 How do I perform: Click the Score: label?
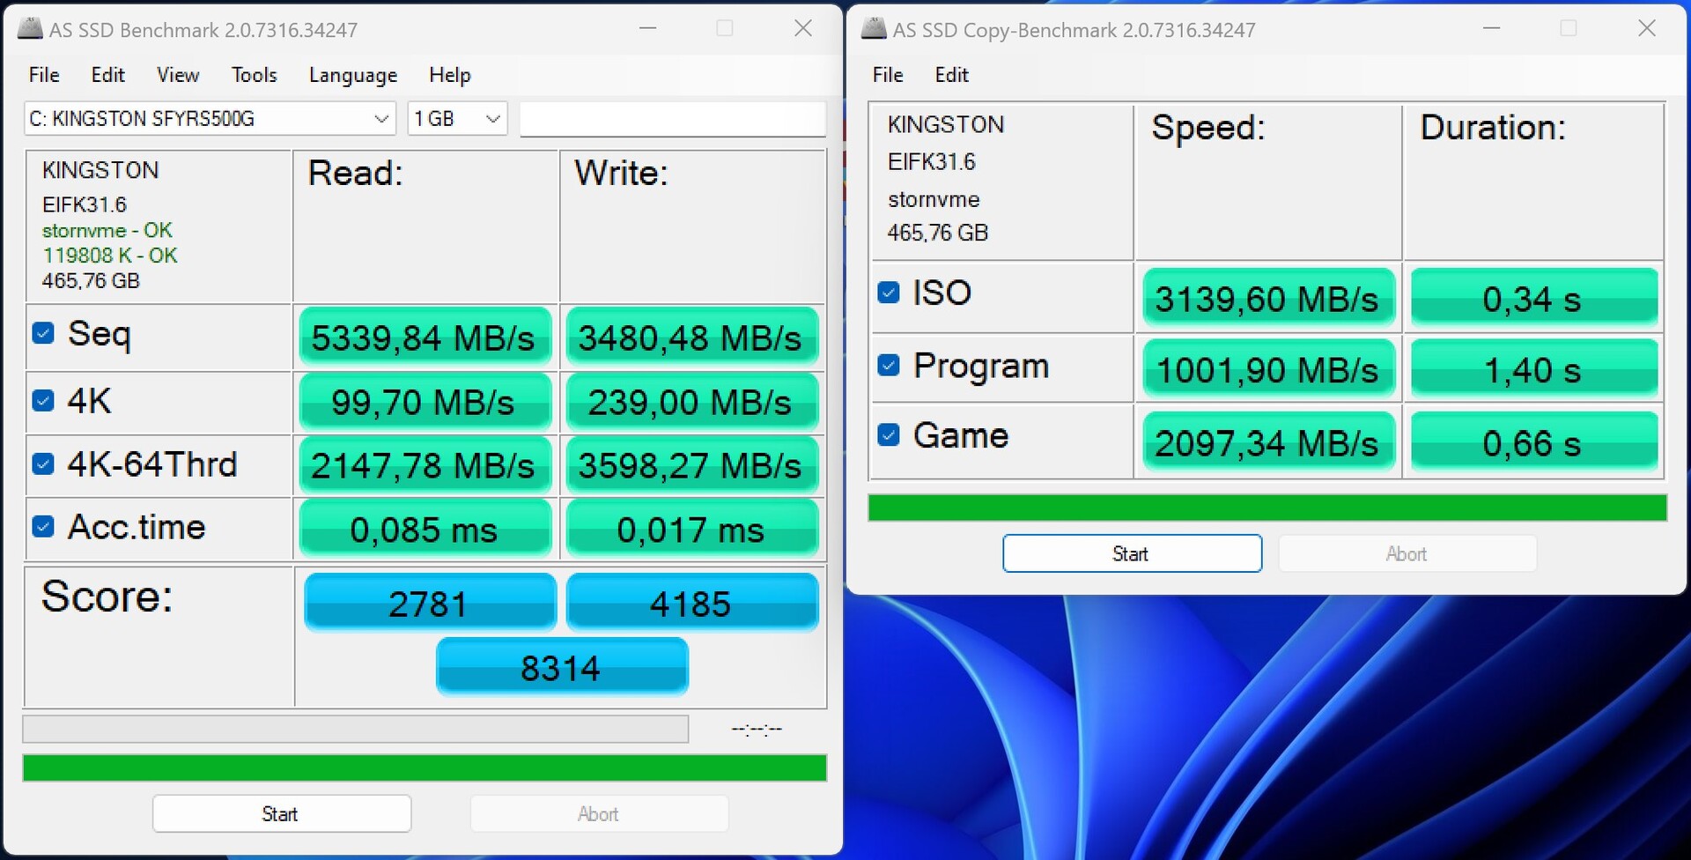click(x=107, y=597)
